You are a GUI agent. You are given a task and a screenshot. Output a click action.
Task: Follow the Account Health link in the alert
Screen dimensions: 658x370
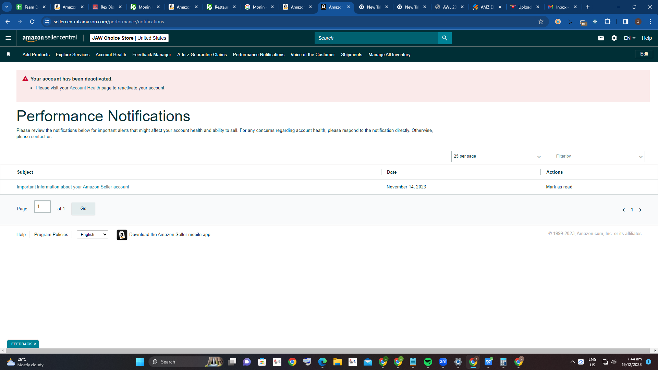[x=85, y=88]
